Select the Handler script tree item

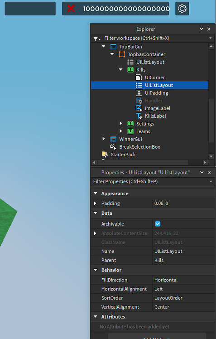[154, 101]
